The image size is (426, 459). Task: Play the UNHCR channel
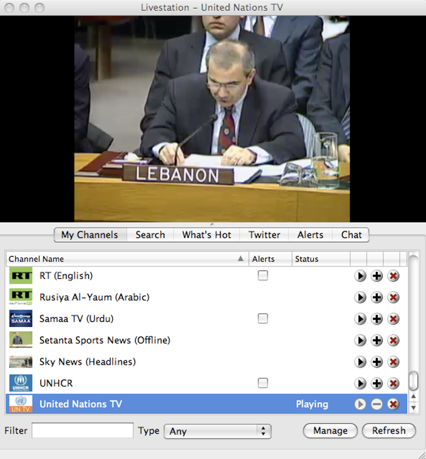click(360, 383)
